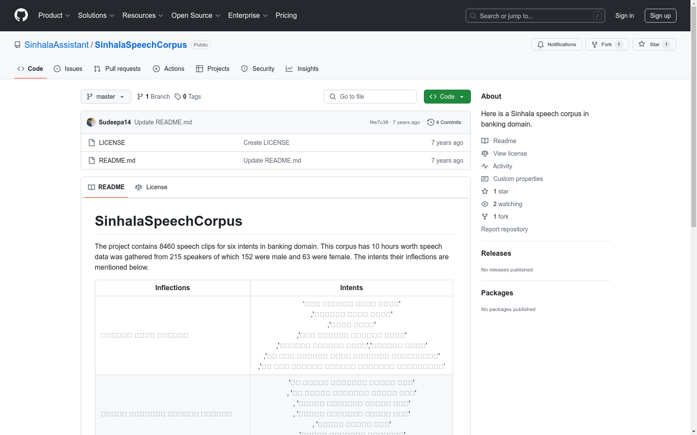The width and height of the screenshot is (697, 435).
Task: Open the GitHub homepage logo
Action: [x=21, y=15]
